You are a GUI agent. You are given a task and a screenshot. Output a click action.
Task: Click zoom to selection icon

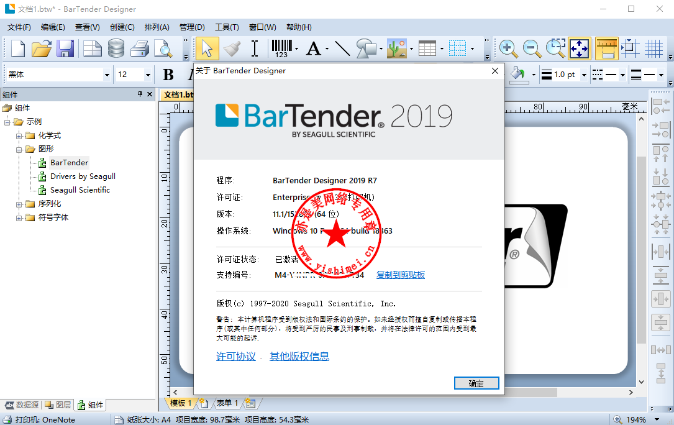pos(555,48)
